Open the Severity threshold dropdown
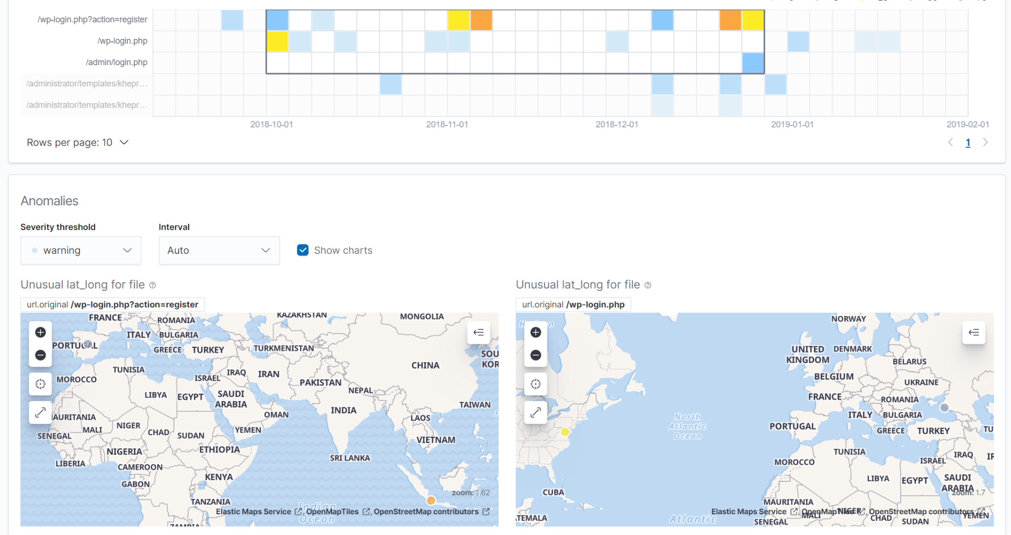Image resolution: width=1011 pixels, height=535 pixels. click(x=81, y=250)
